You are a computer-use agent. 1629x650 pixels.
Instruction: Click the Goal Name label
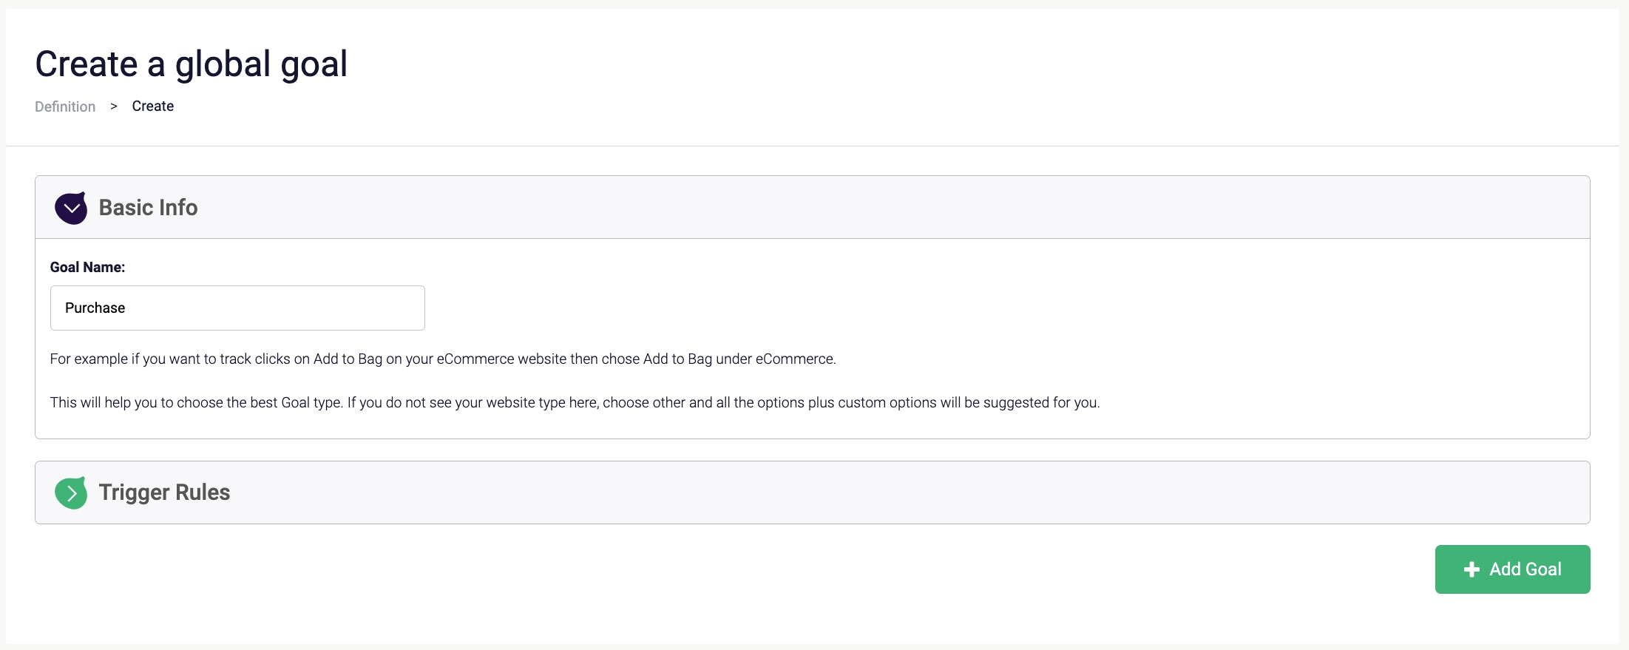point(87,268)
